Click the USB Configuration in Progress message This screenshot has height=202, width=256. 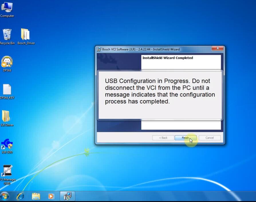point(160,91)
